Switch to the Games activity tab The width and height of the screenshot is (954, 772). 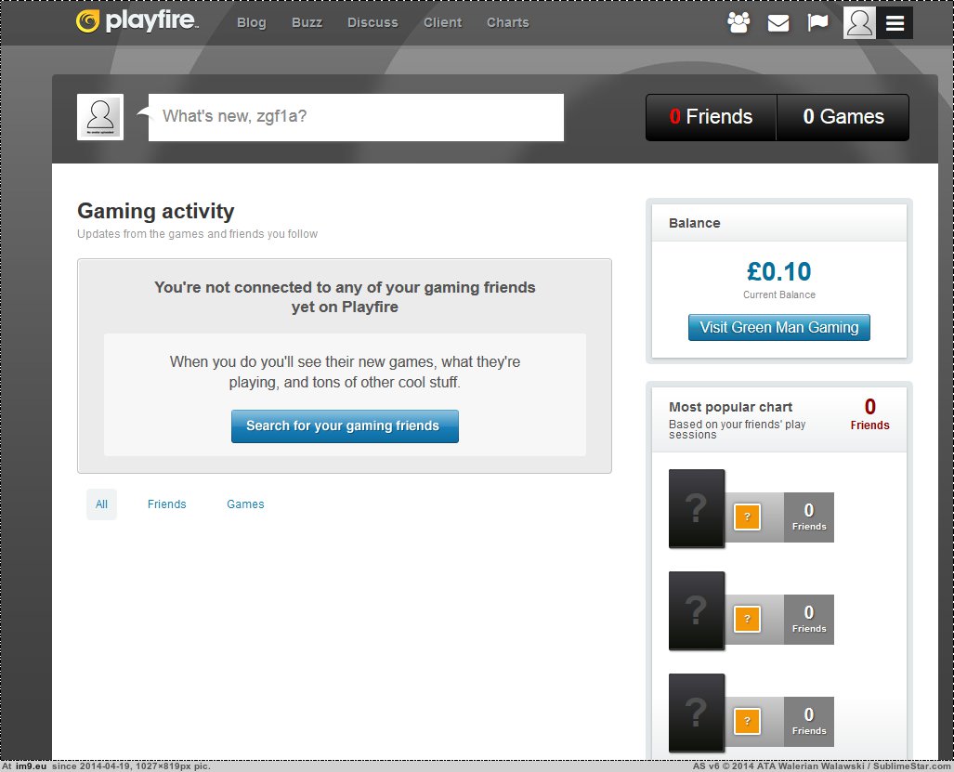245,504
